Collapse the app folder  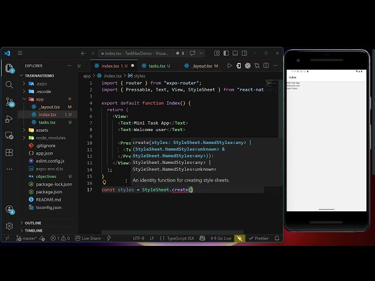pos(24,99)
